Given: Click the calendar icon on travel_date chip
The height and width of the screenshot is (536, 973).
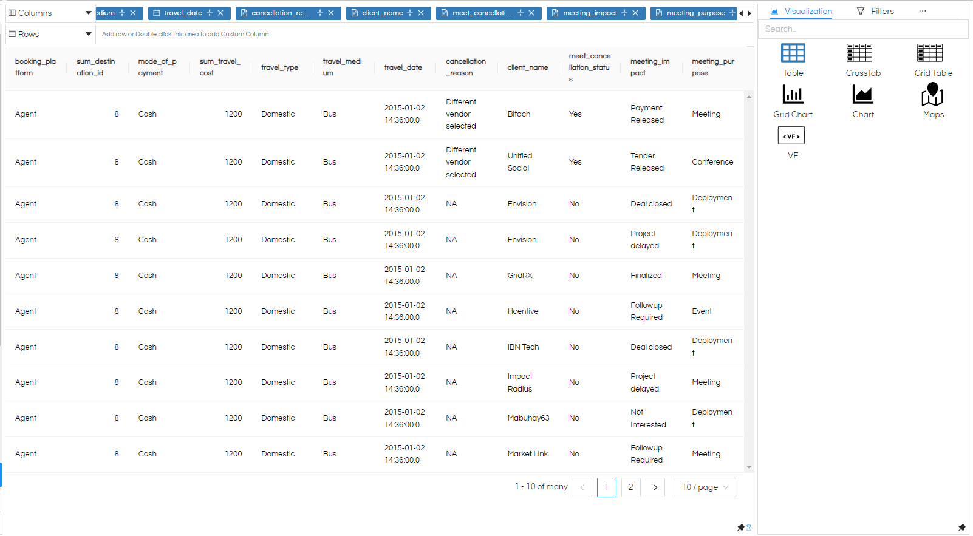Looking at the screenshot, I should tap(157, 13).
